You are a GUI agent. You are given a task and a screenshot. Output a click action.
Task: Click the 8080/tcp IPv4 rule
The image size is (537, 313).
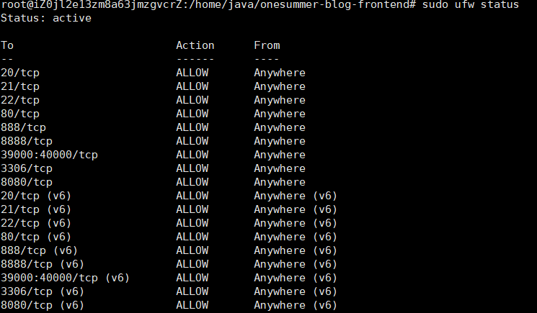pos(27,182)
